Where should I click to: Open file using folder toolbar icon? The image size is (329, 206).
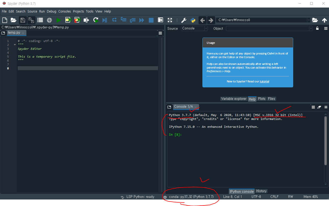coord(14,20)
